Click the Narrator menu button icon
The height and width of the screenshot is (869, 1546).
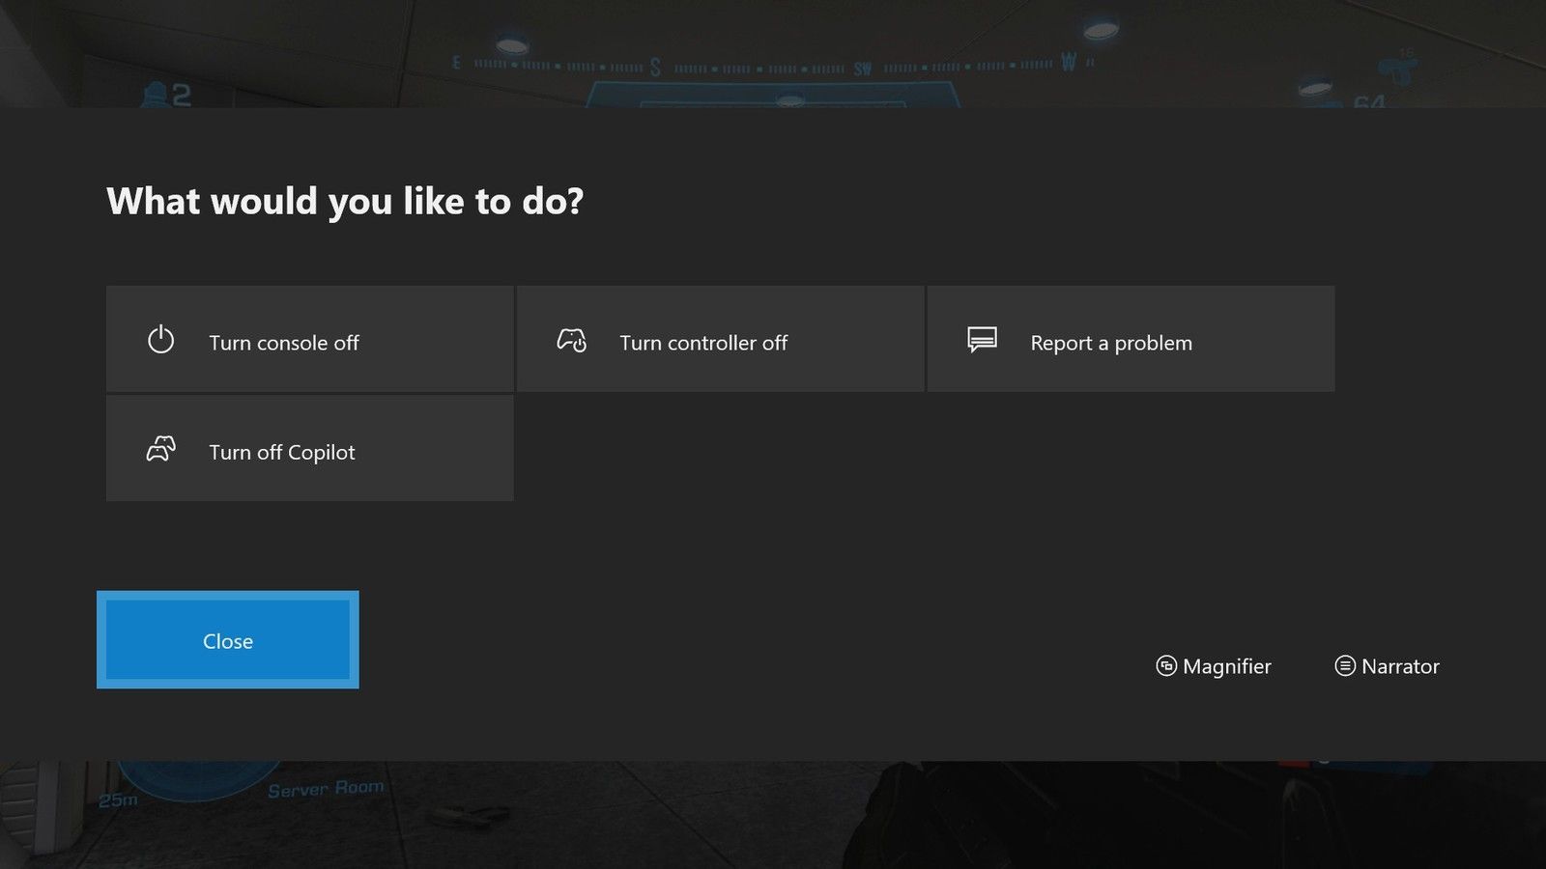1344,666
